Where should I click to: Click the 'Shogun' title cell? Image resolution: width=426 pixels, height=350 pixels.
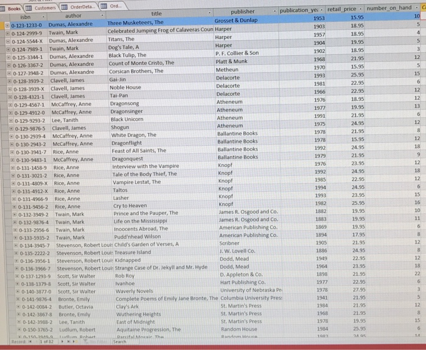click(x=163, y=127)
